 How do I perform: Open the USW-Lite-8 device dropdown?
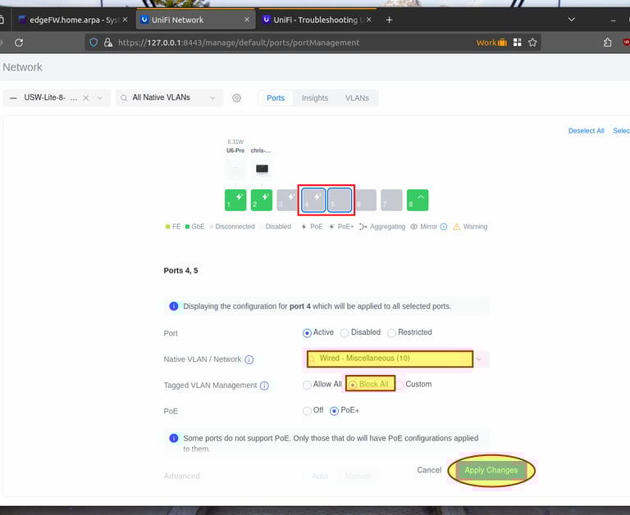point(99,98)
